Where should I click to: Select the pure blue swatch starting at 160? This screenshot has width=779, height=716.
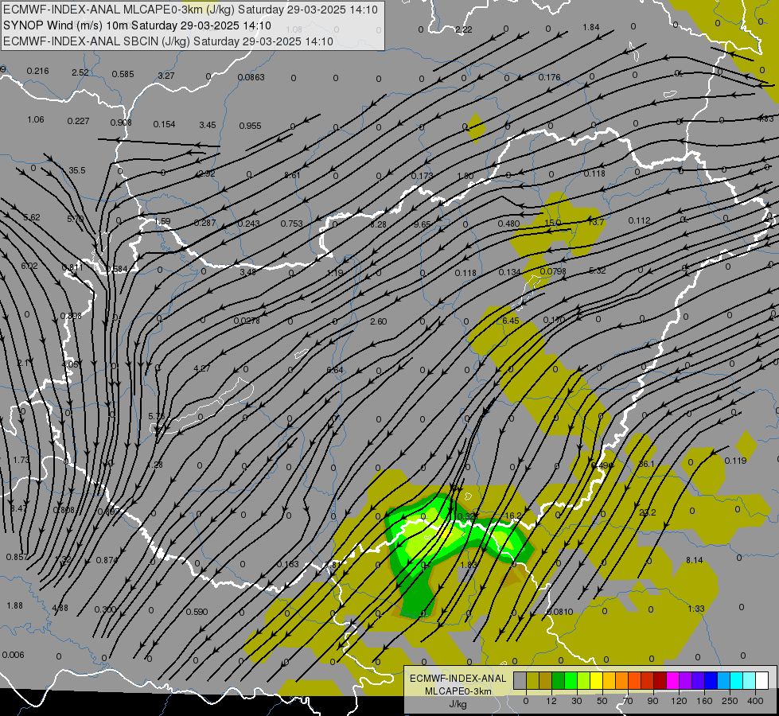click(x=711, y=681)
